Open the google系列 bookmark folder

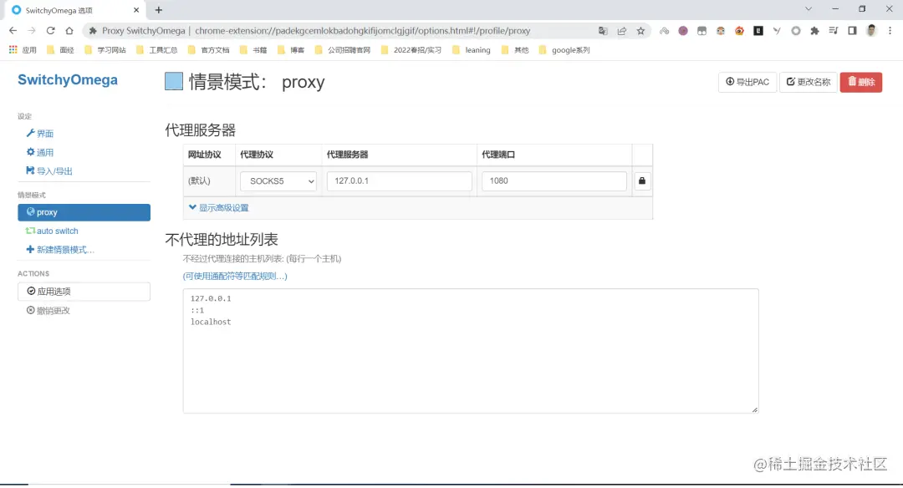pos(564,50)
